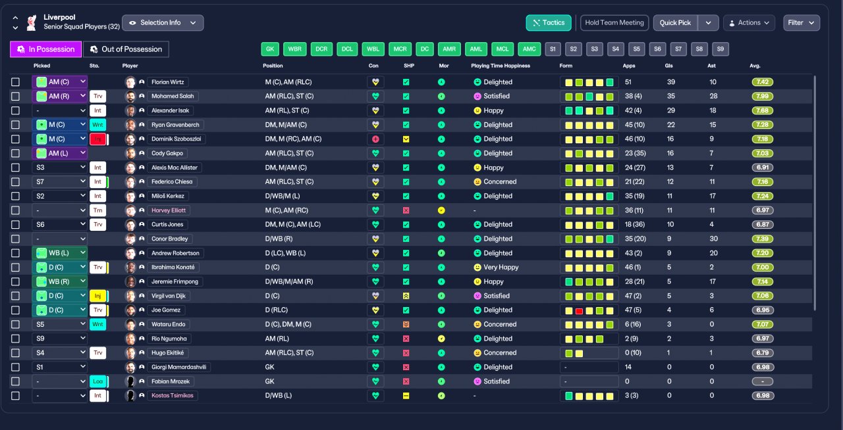
Task: Sort by the Avg. column header
Action: pyautogui.click(x=755, y=66)
